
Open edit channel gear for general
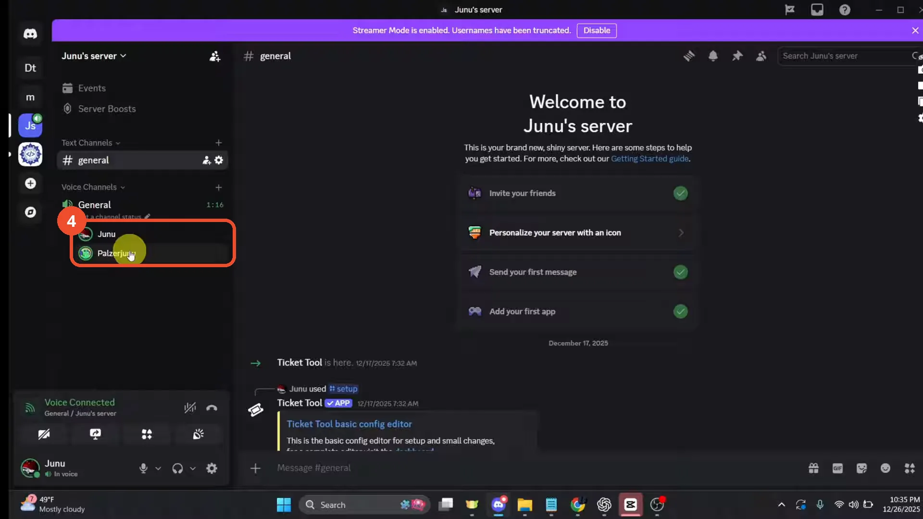coord(219,160)
